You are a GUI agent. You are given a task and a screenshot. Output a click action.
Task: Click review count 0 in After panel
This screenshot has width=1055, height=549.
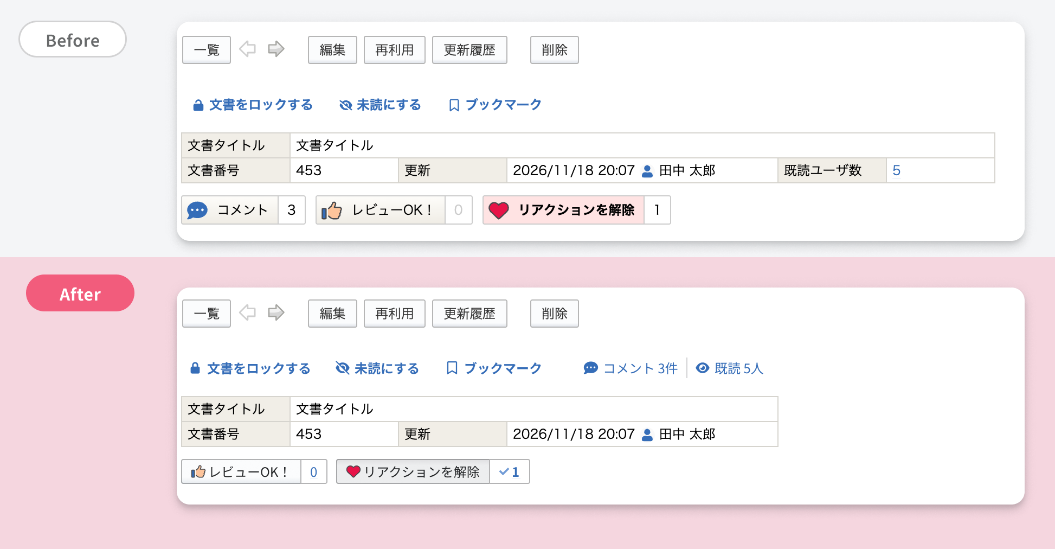[314, 472]
